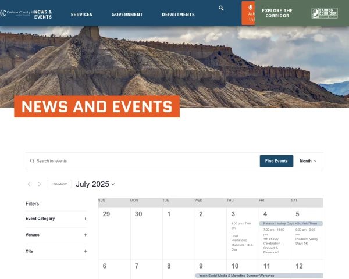The width and height of the screenshot is (349, 279).
Task: Select day 6 in calendar
Action: tap(105, 266)
